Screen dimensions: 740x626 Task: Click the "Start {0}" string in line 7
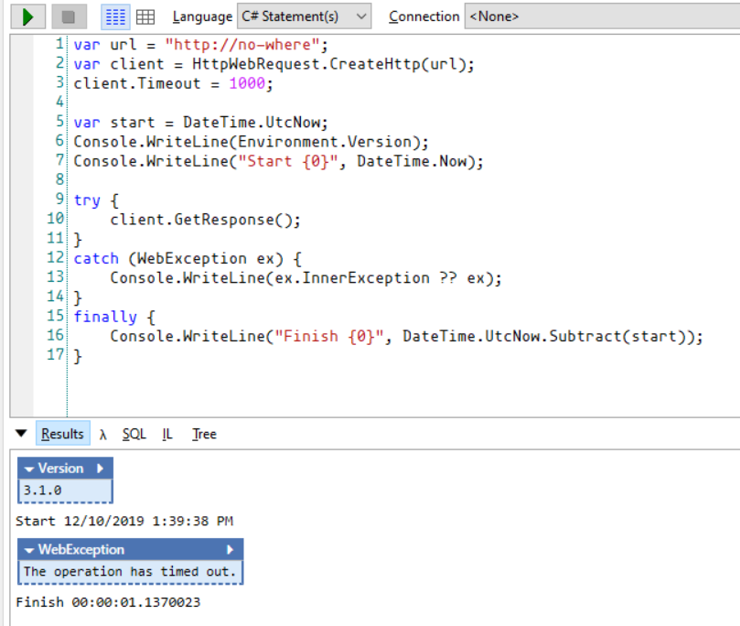pos(288,161)
